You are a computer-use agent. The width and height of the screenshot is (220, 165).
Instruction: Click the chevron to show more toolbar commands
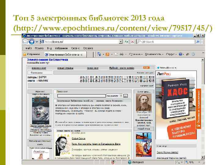203,53
